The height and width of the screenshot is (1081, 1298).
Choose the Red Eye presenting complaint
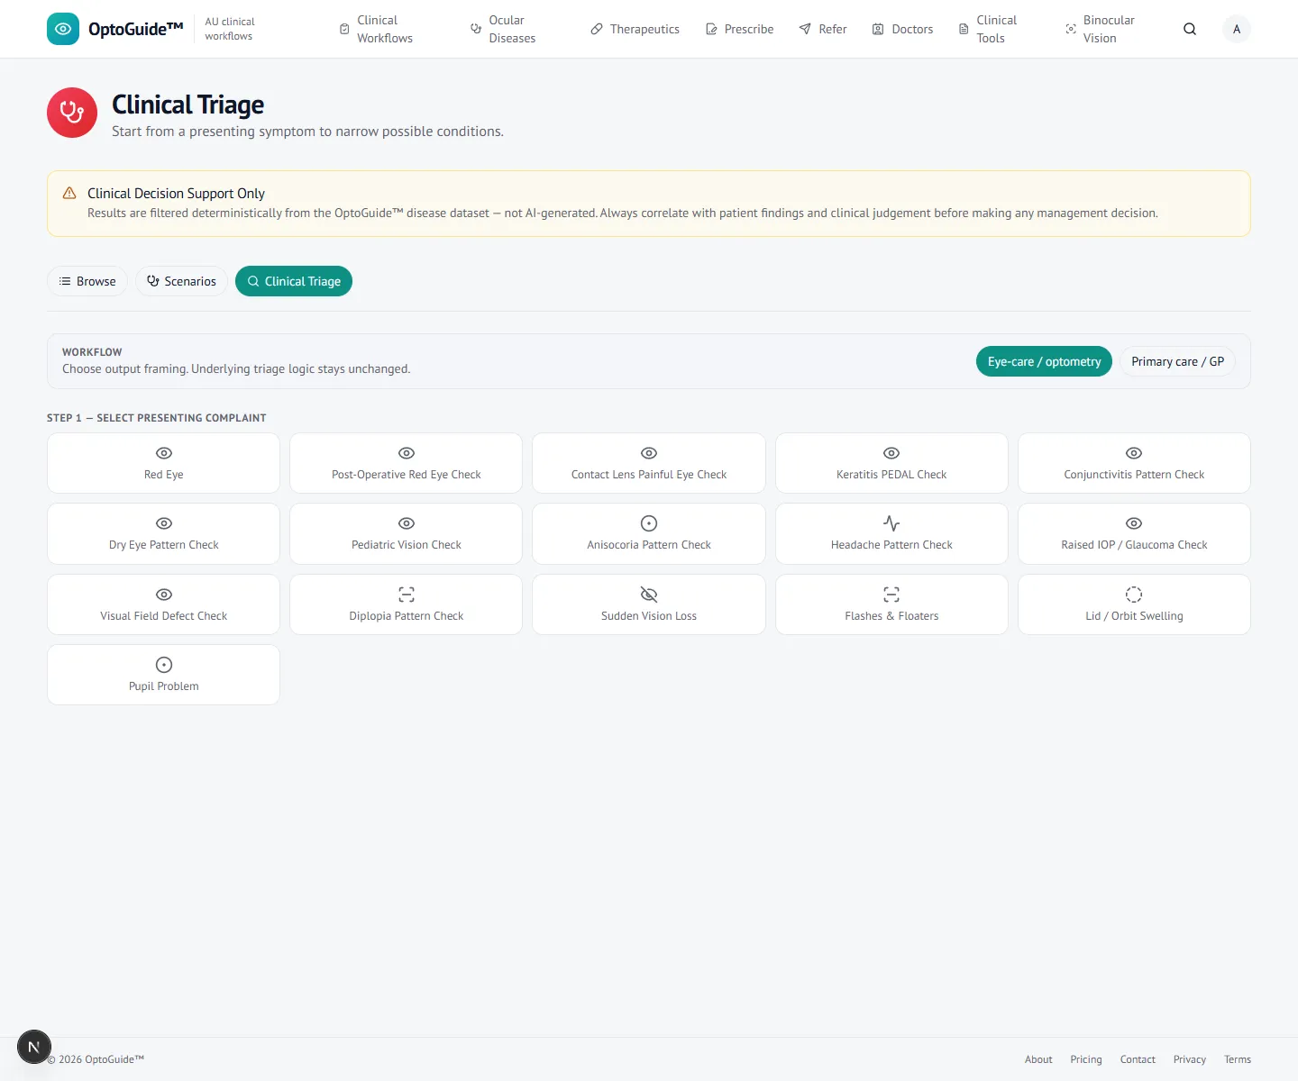coord(163,463)
